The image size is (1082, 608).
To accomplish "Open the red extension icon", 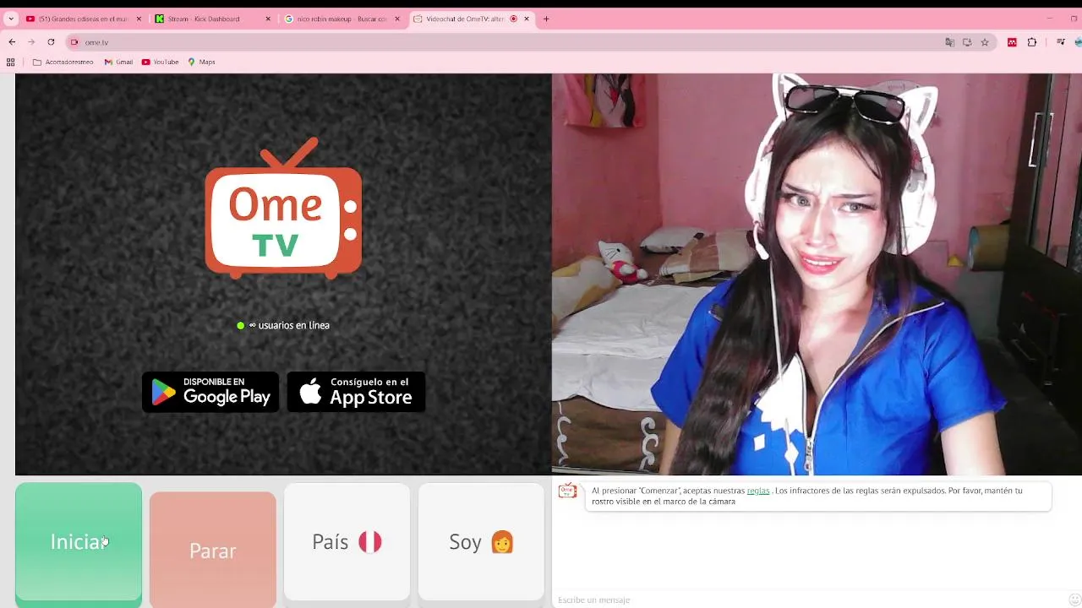I will pos(1012,42).
